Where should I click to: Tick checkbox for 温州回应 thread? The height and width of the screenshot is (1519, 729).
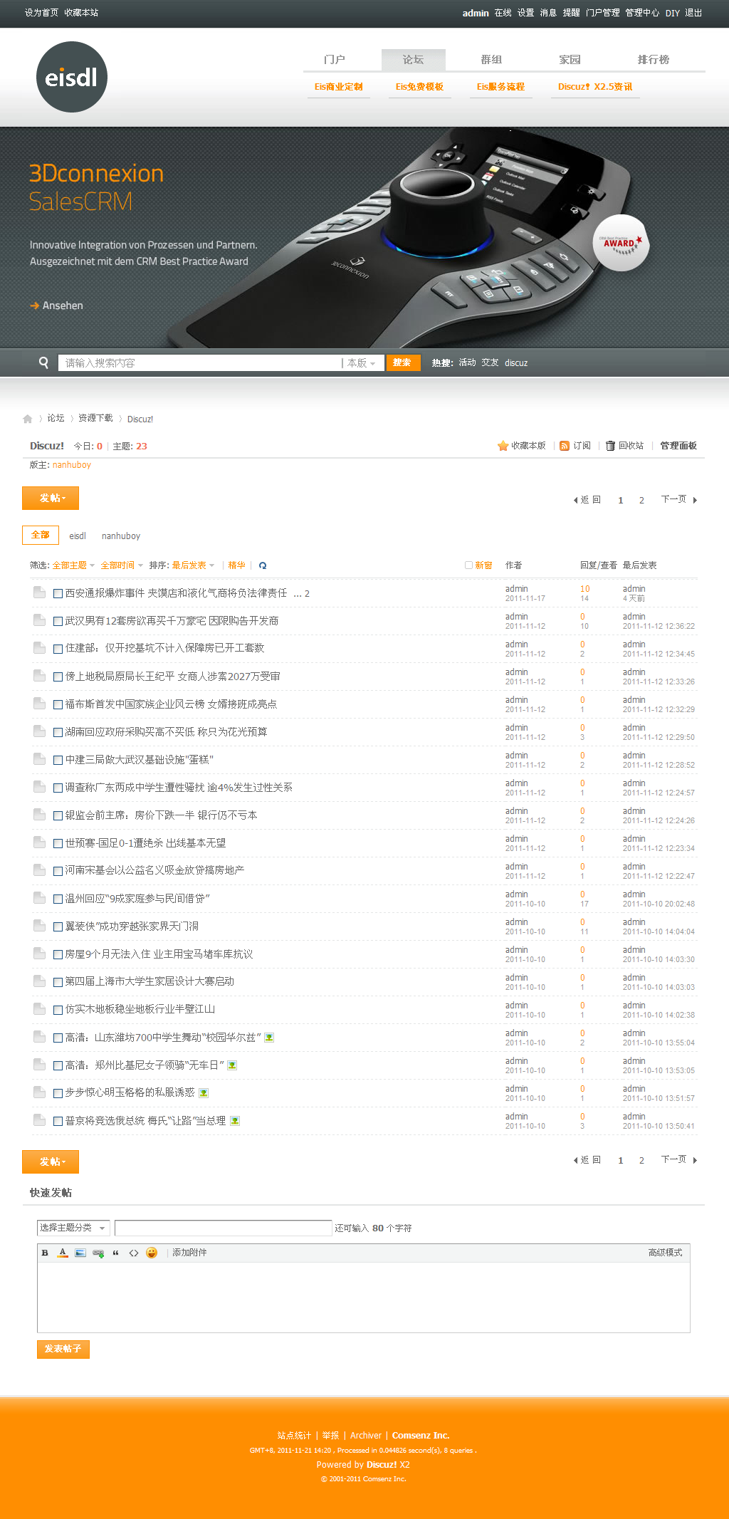point(58,899)
